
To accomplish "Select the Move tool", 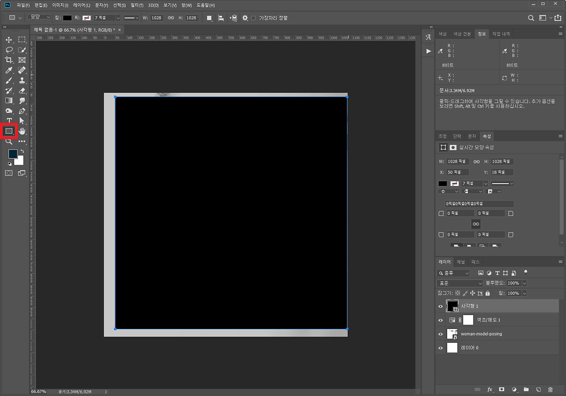I will (x=9, y=40).
